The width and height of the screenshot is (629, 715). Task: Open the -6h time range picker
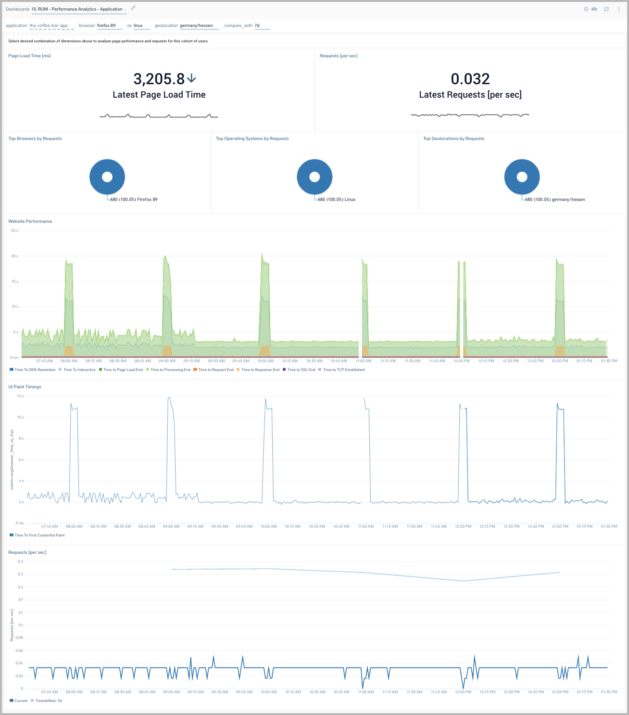tap(591, 9)
